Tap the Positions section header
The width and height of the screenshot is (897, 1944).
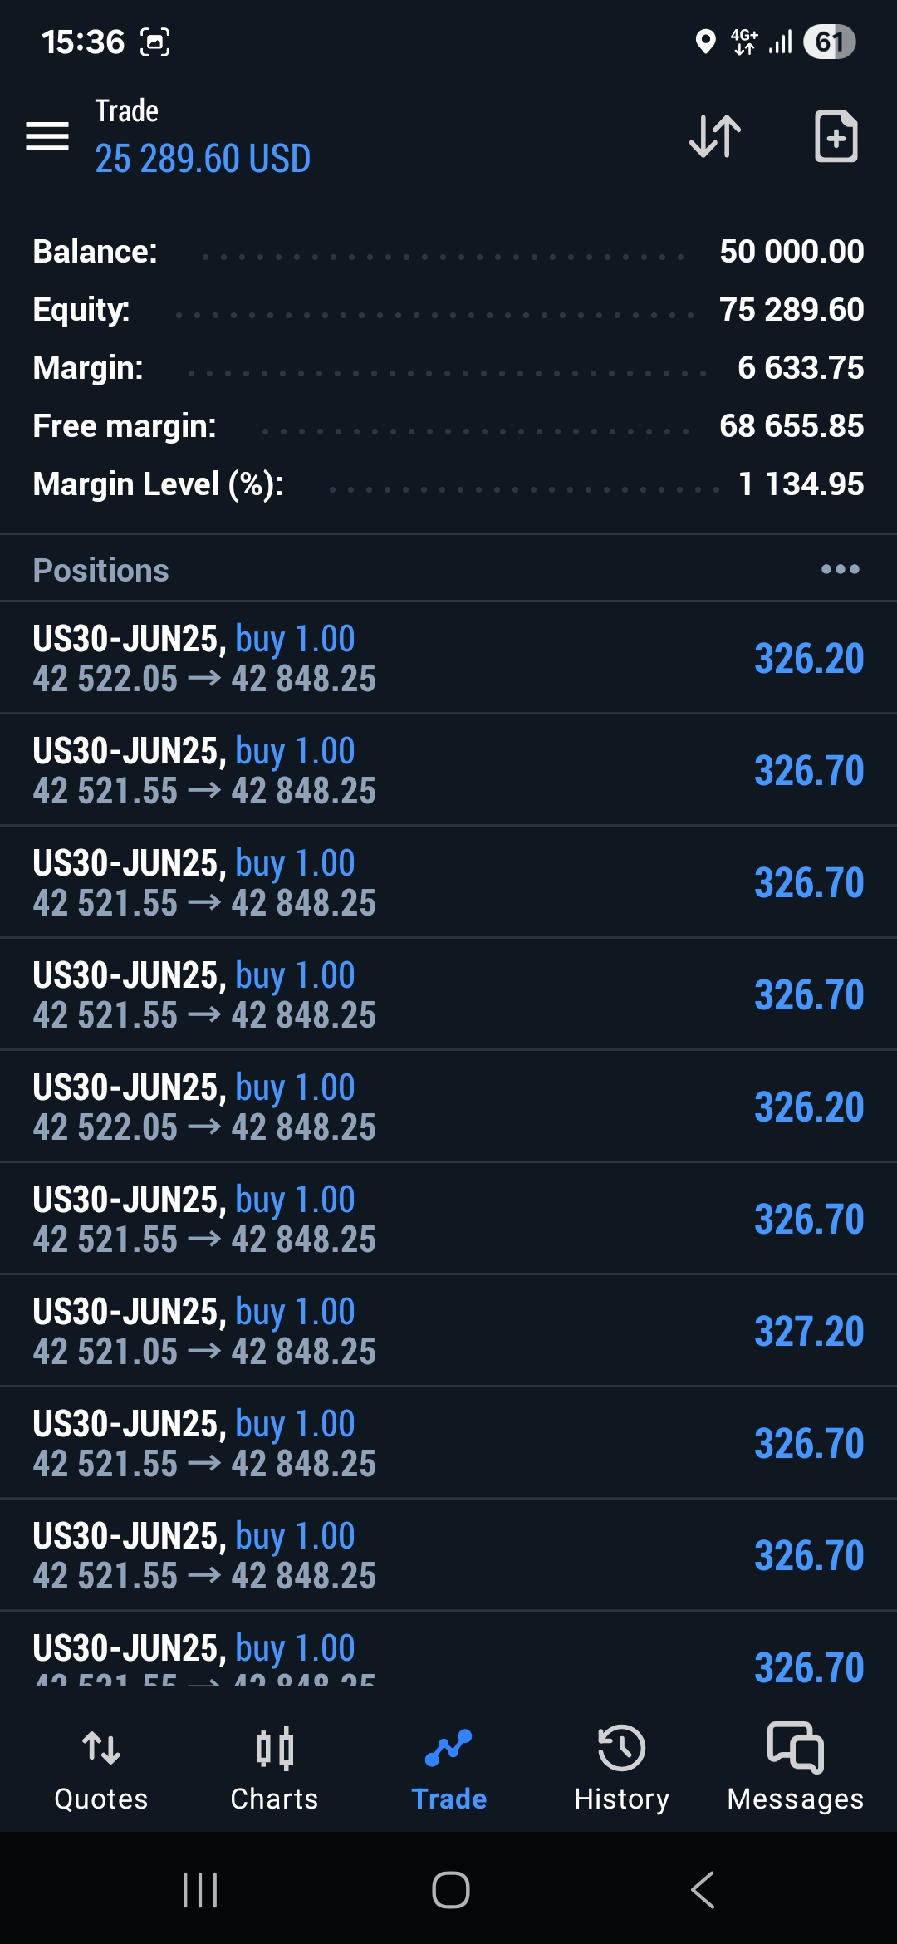101,571
